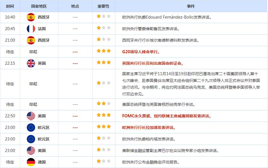Open FOMC永久票委 威廉姆斯 speech event

point(167,116)
